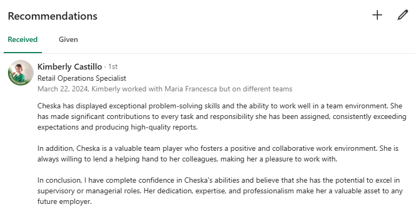Screen dimensions: 415x214
Task: Click the "Retail Operations Specialist" job title
Action: [x=82, y=78]
